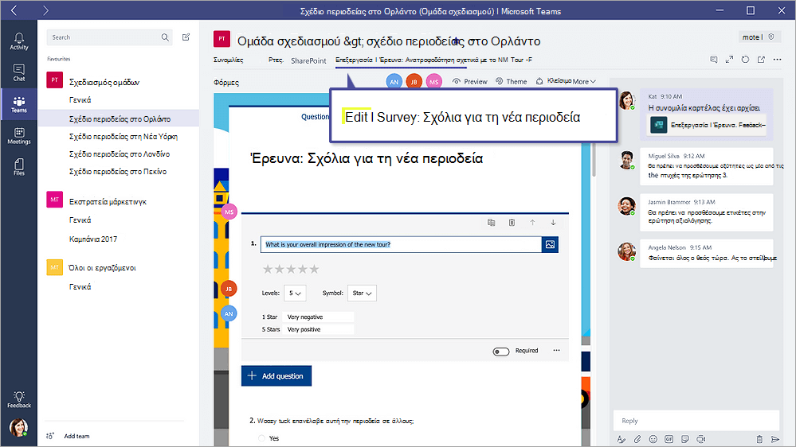Click the question 1 text field
This screenshot has width=796, height=447.
pos(401,244)
